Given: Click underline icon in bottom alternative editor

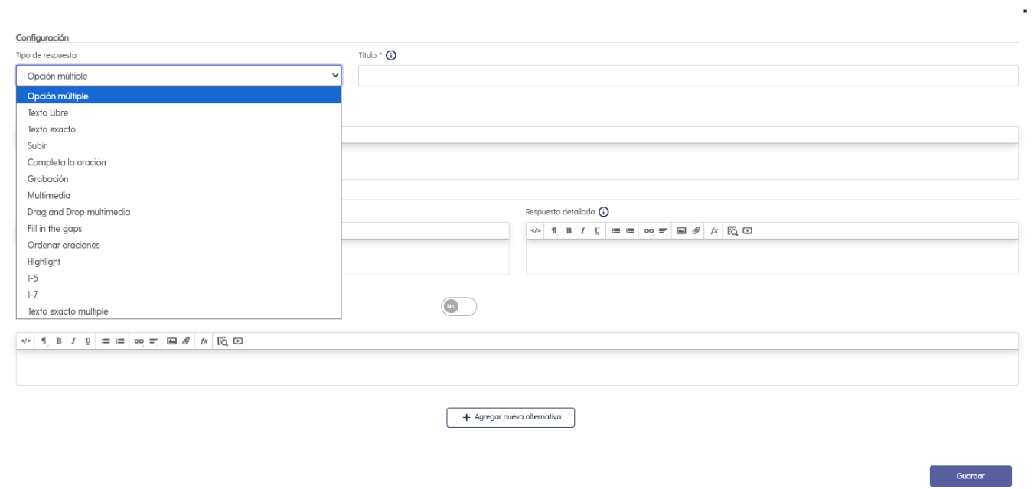Looking at the screenshot, I should pos(87,341).
